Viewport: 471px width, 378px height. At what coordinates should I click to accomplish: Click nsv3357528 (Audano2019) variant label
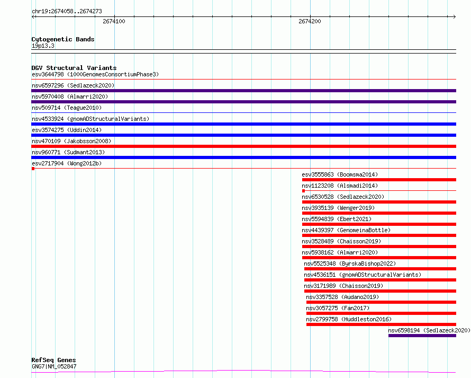[342, 297]
